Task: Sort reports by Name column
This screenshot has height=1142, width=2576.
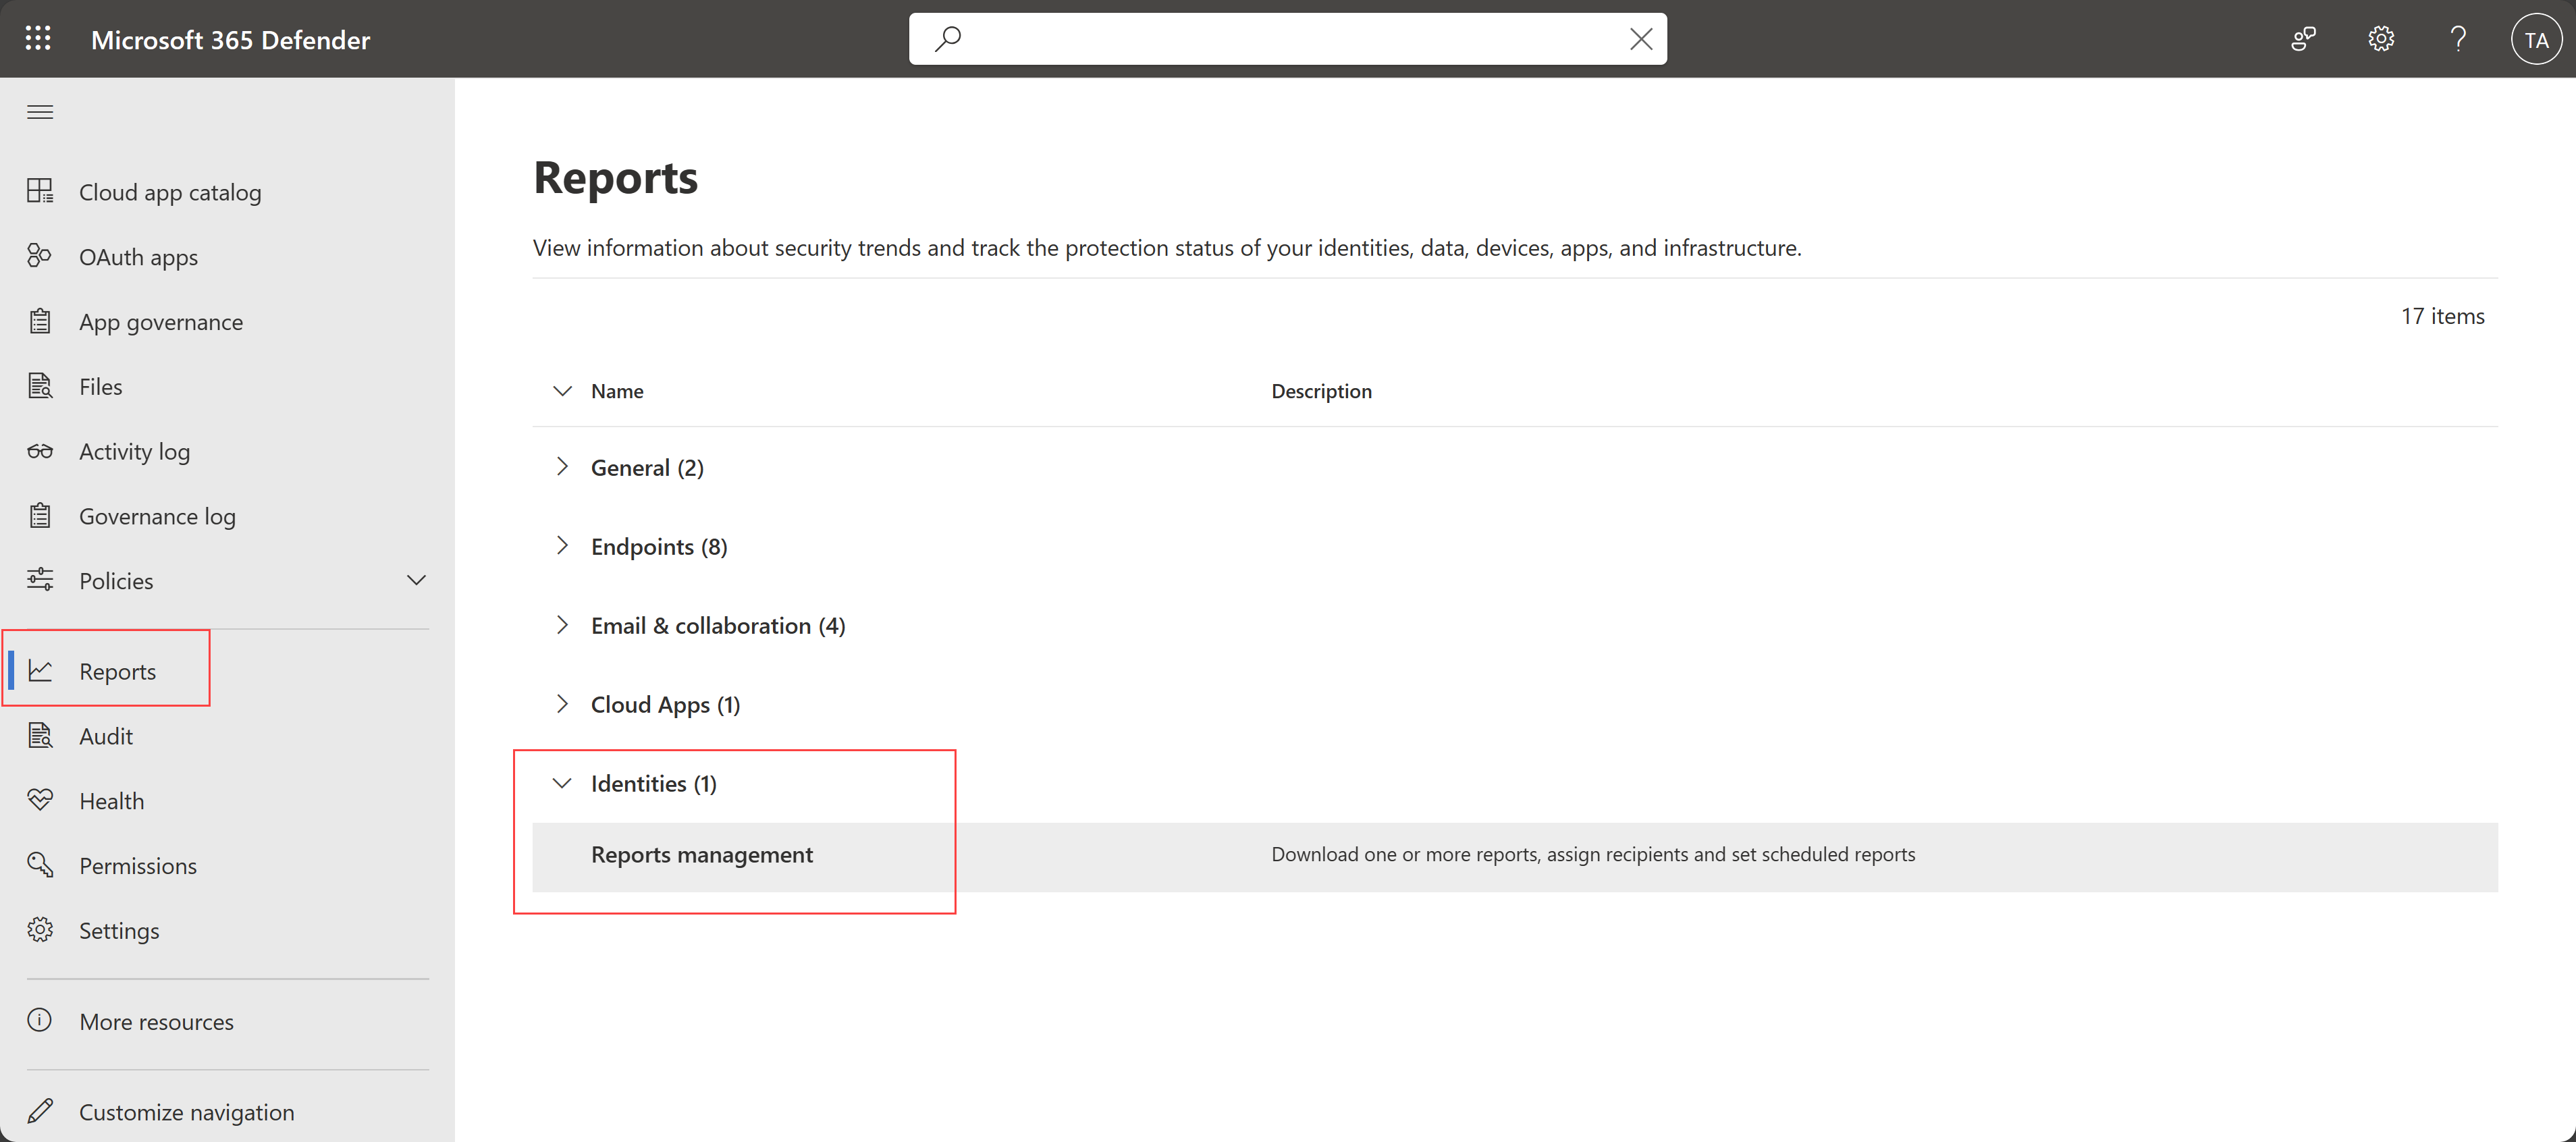Action: (x=616, y=389)
